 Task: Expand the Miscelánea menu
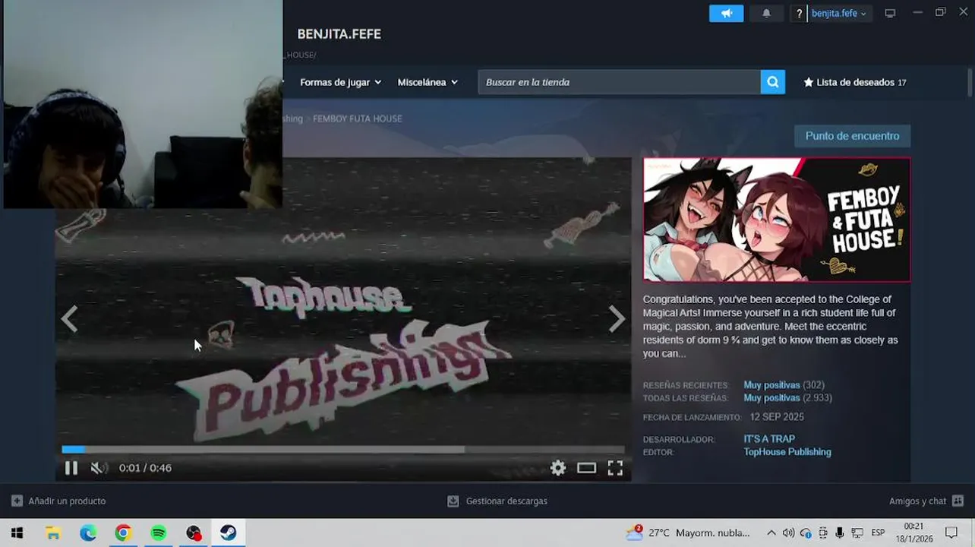coord(428,82)
